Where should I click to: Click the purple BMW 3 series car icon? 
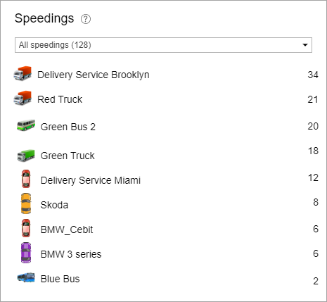point(26,253)
